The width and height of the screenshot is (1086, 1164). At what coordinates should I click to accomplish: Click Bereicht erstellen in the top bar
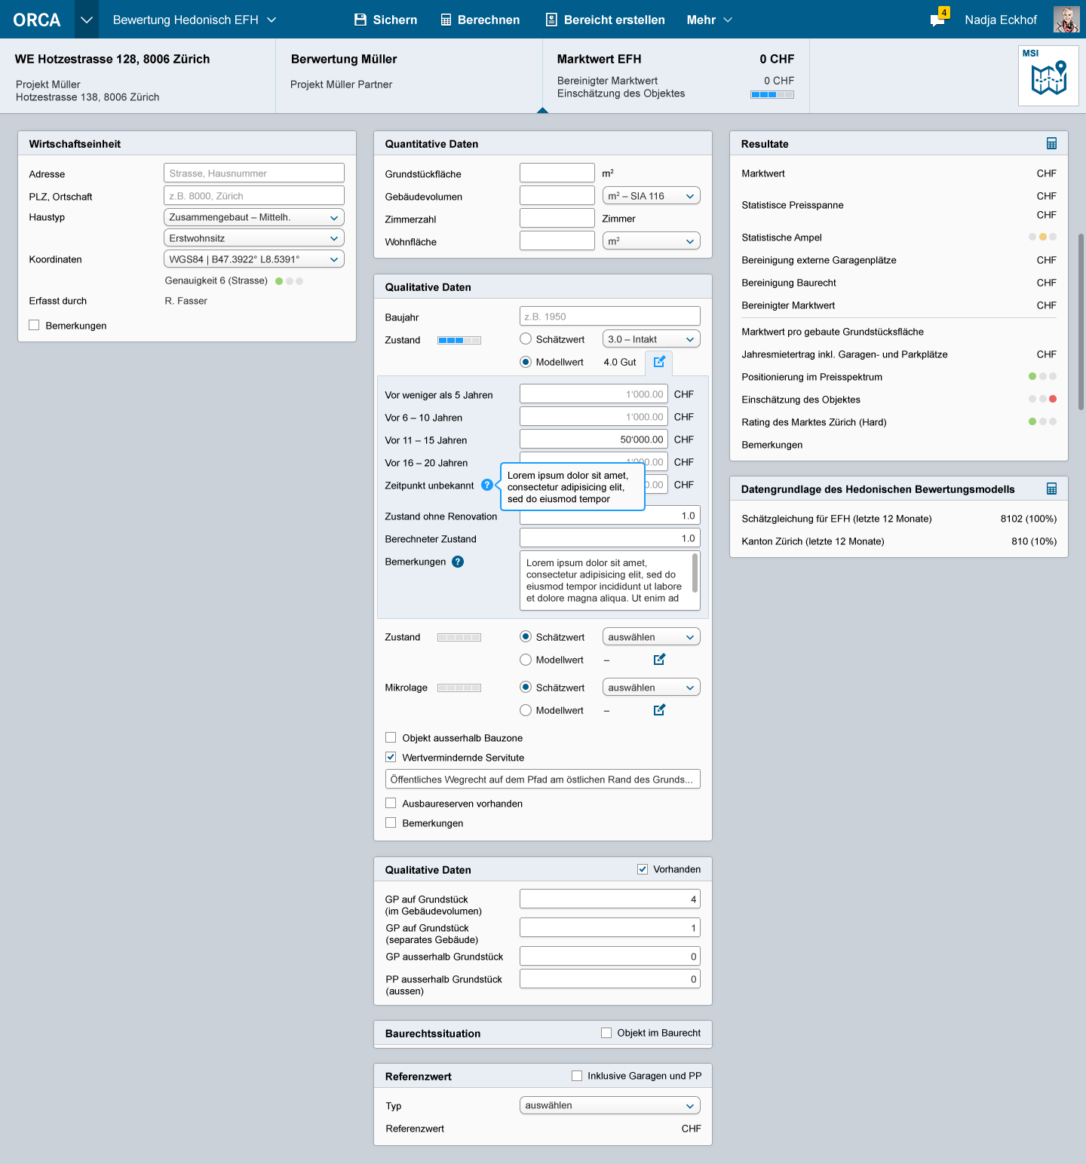tap(606, 20)
